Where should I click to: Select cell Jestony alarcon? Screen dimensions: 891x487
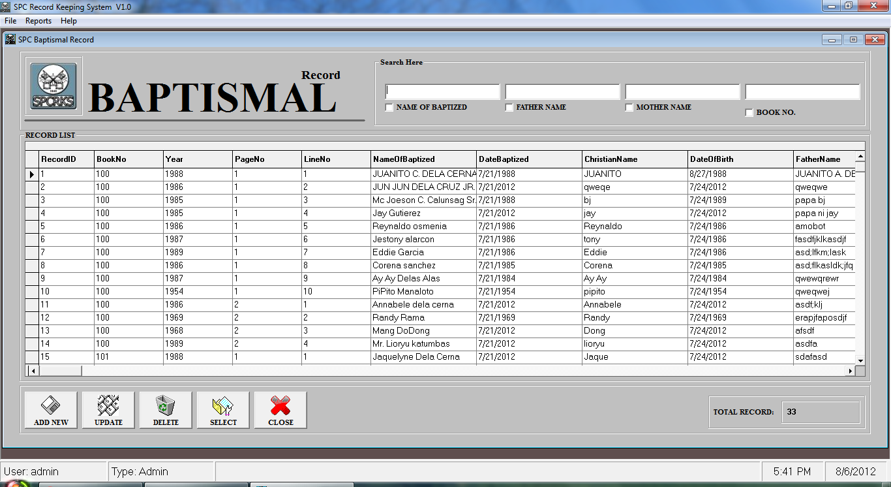point(423,240)
